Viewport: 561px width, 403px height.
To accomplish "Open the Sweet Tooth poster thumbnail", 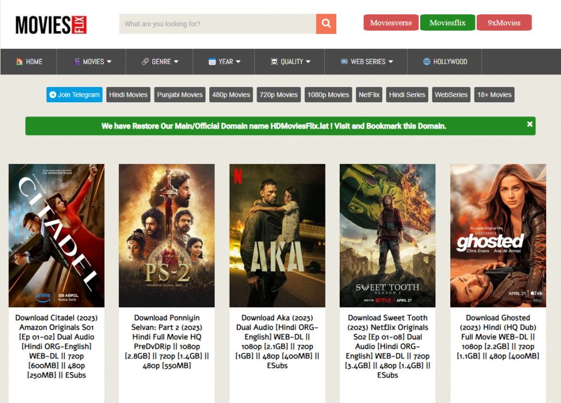I will (x=387, y=236).
